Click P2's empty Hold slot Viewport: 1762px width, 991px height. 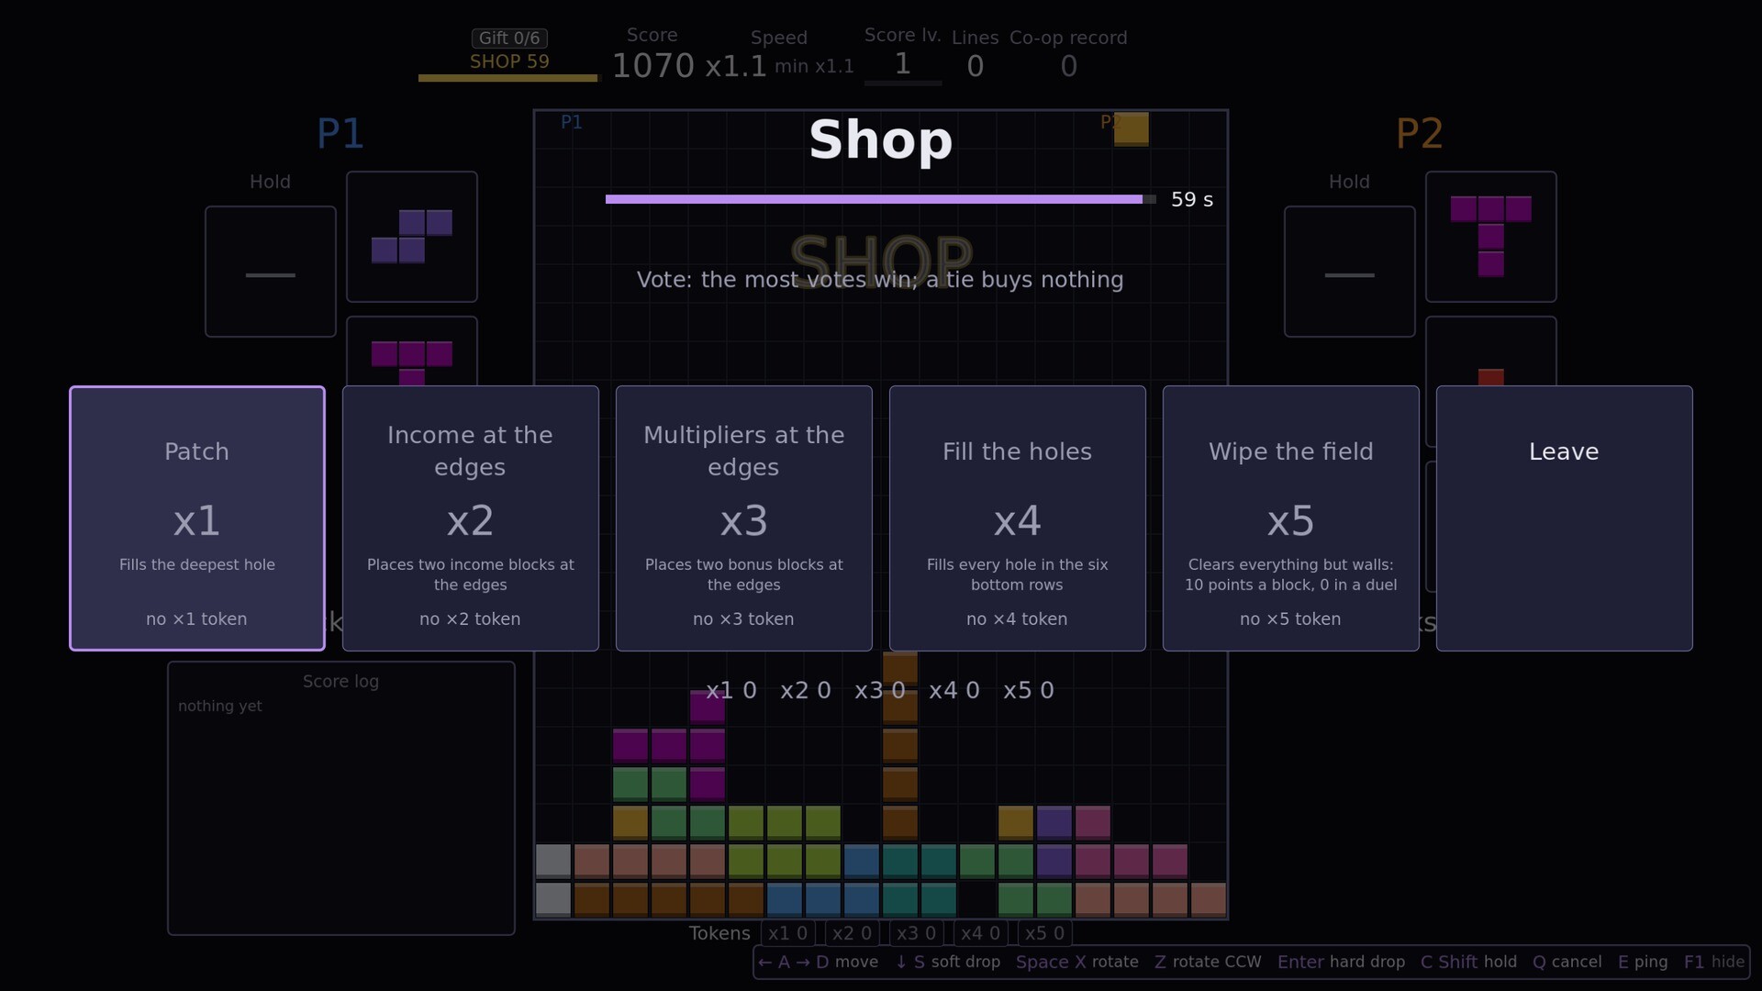pos(1350,272)
